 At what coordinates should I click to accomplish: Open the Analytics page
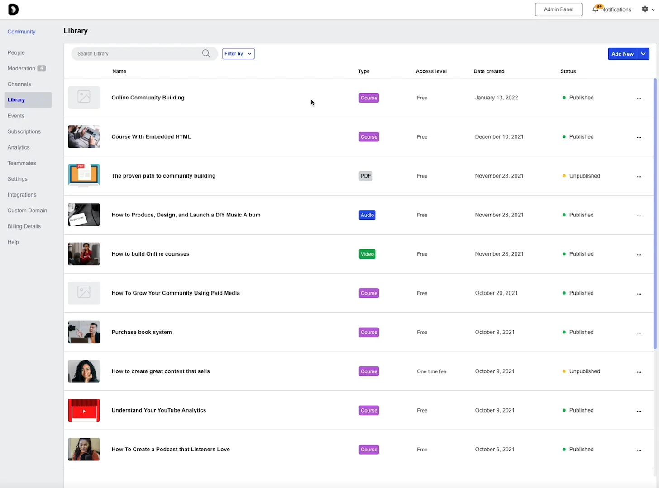19,148
